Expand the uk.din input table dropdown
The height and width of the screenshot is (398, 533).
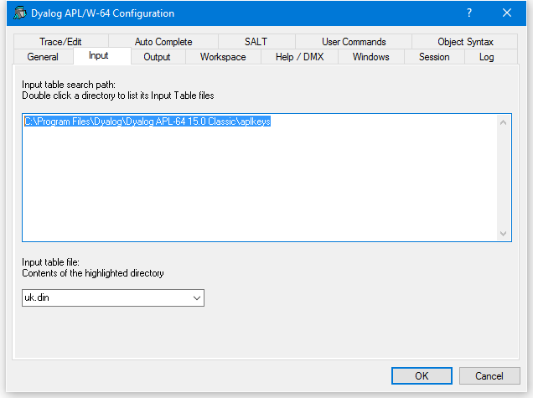[x=196, y=297]
